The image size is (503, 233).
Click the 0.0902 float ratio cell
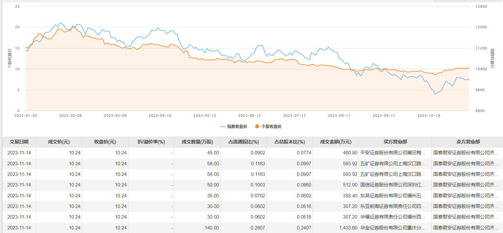pyautogui.click(x=244, y=153)
